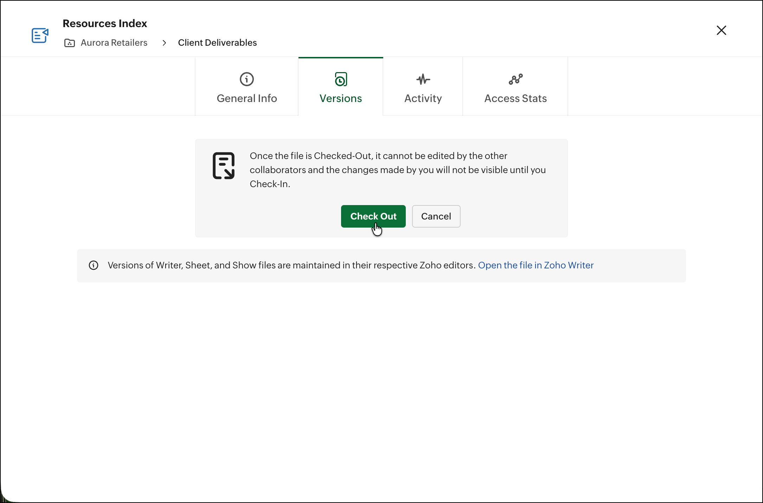The height and width of the screenshot is (503, 763).
Task: Switch to the General Info tab
Action: click(246, 98)
